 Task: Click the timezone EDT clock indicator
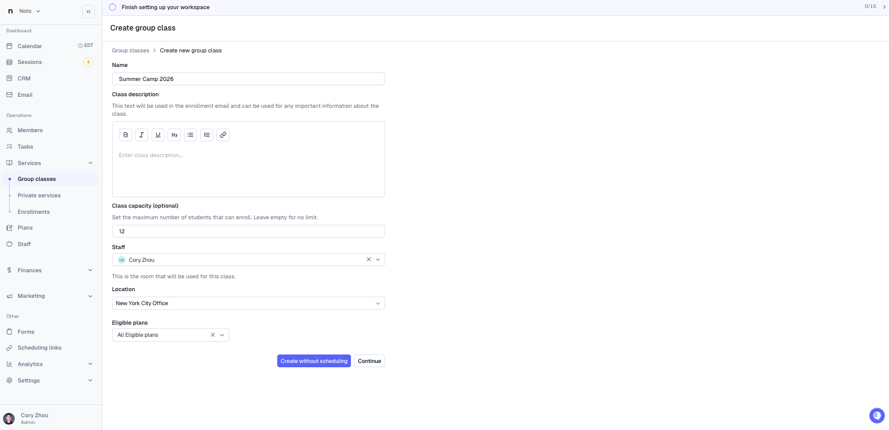click(x=85, y=46)
